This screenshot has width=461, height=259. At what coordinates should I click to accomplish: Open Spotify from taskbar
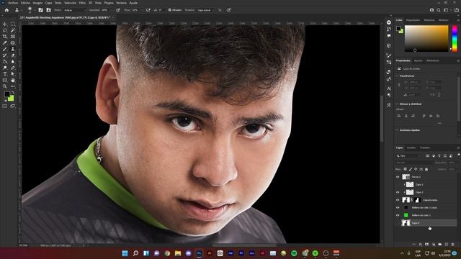(294, 253)
